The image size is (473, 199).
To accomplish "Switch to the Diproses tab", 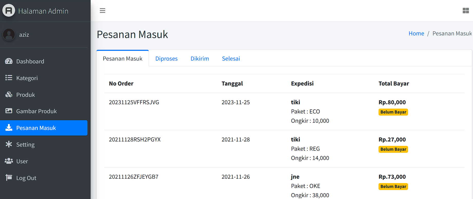I will pos(166,59).
